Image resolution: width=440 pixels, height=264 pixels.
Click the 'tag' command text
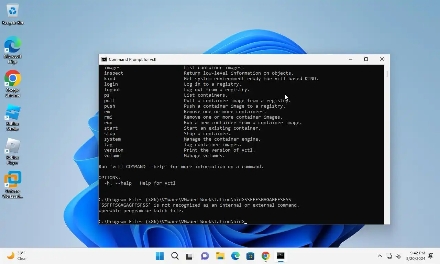pyautogui.click(x=108, y=145)
